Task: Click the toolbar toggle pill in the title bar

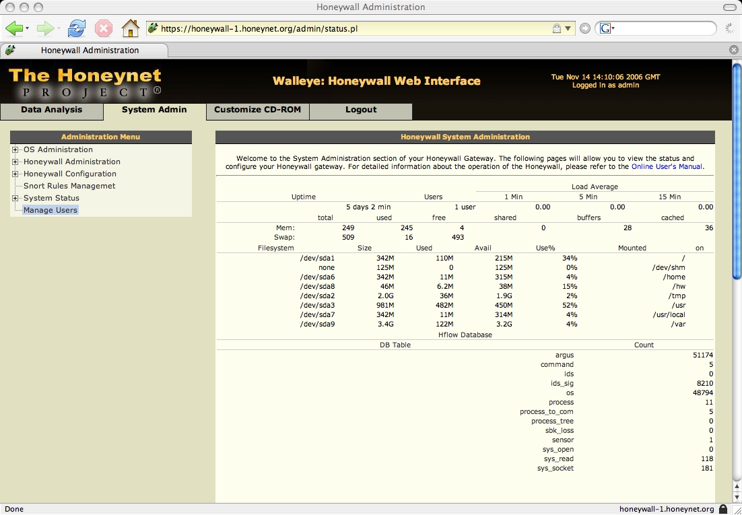Action: click(731, 7)
